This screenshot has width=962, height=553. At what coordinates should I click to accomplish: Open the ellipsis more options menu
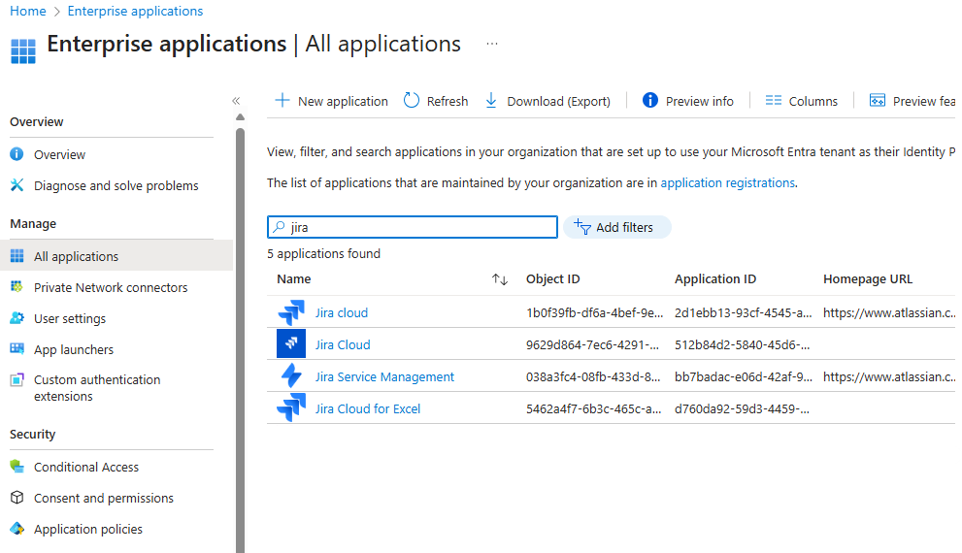click(x=492, y=44)
